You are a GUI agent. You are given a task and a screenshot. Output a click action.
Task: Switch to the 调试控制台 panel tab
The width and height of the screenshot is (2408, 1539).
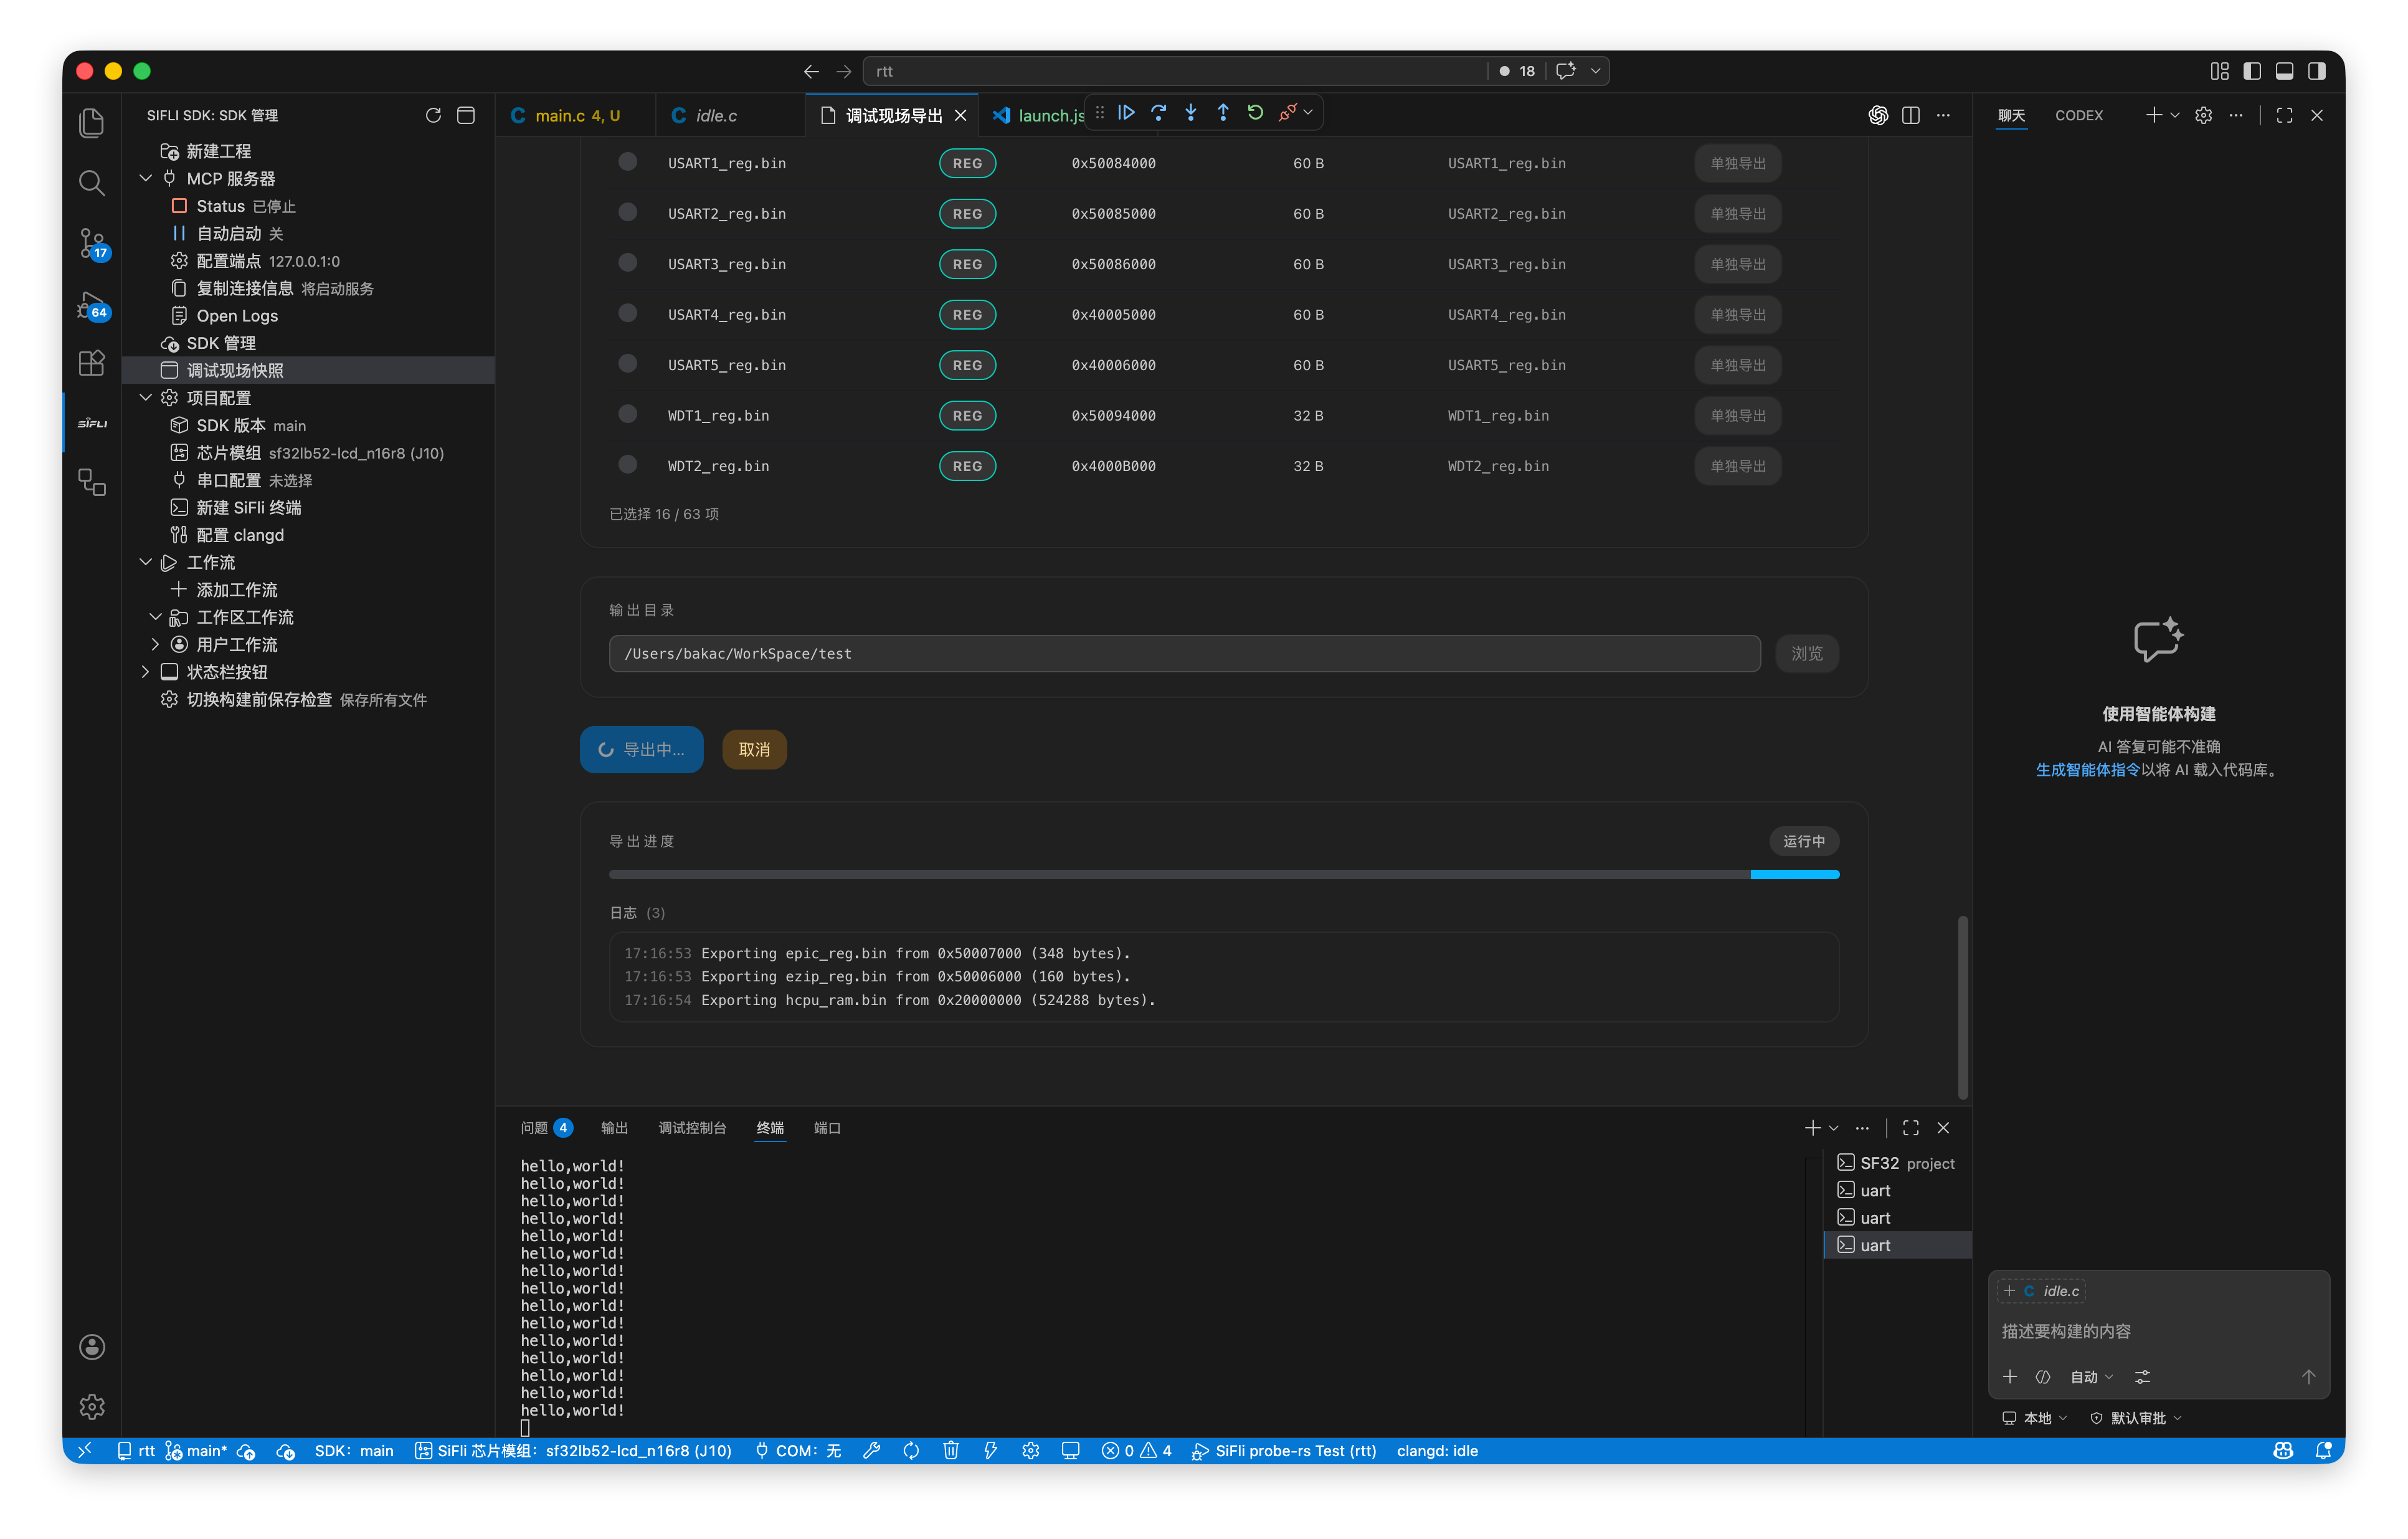[x=692, y=1128]
